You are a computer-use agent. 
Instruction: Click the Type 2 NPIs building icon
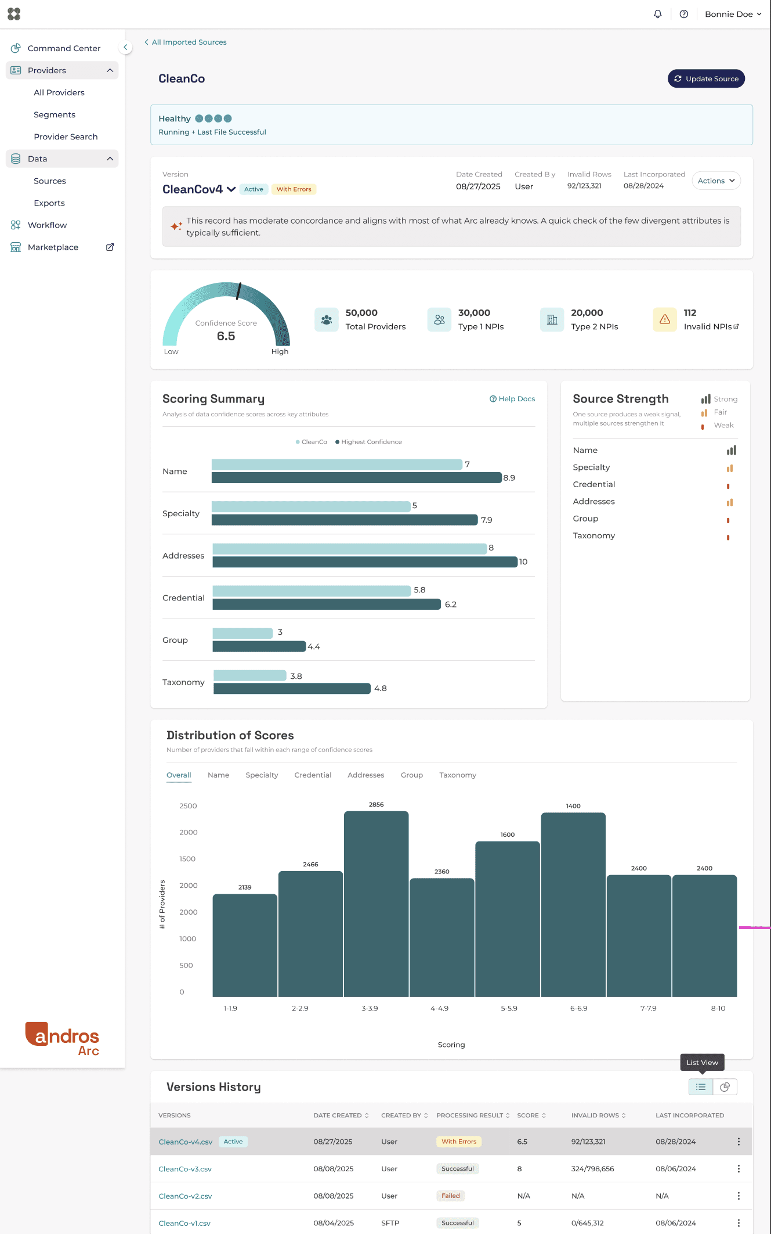552,319
